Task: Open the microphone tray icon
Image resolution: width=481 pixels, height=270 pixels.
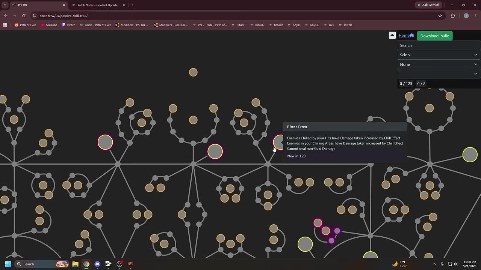Action: [x=442, y=264]
